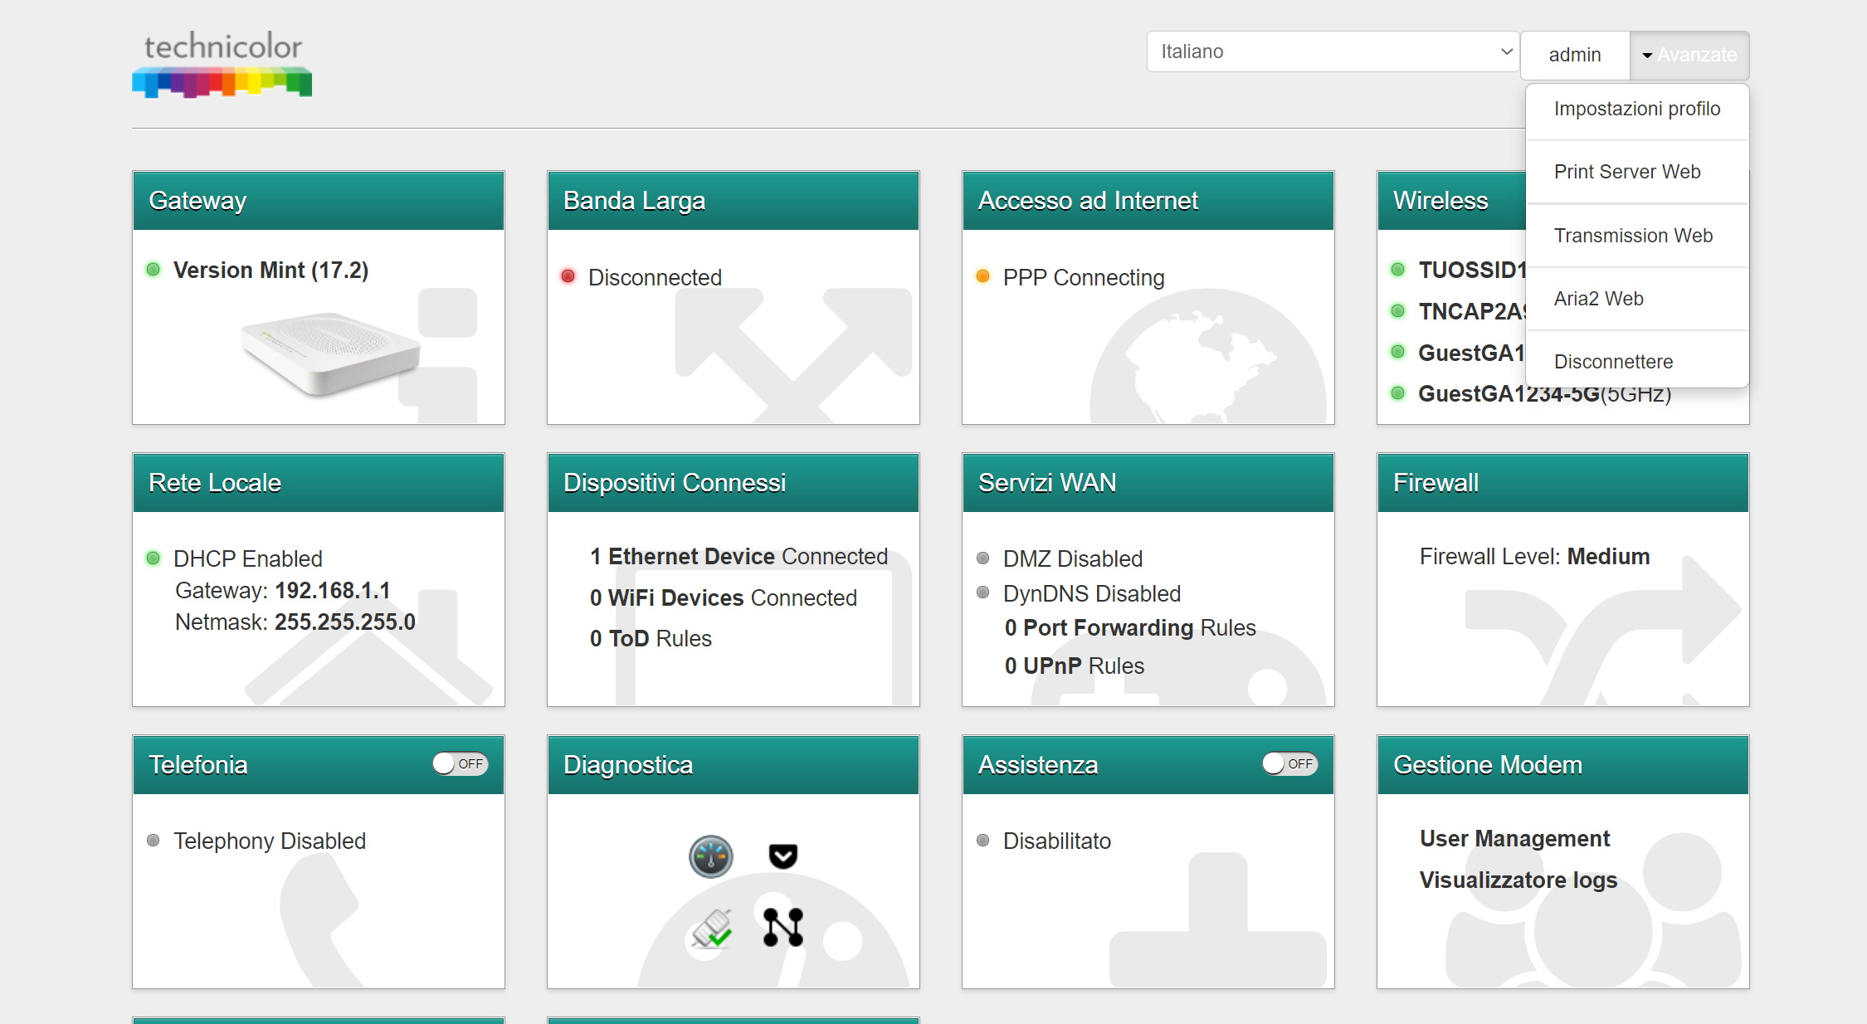Open the Italiano language dropdown
The height and width of the screenshot is (1024, 1867).
(1333, 51)
